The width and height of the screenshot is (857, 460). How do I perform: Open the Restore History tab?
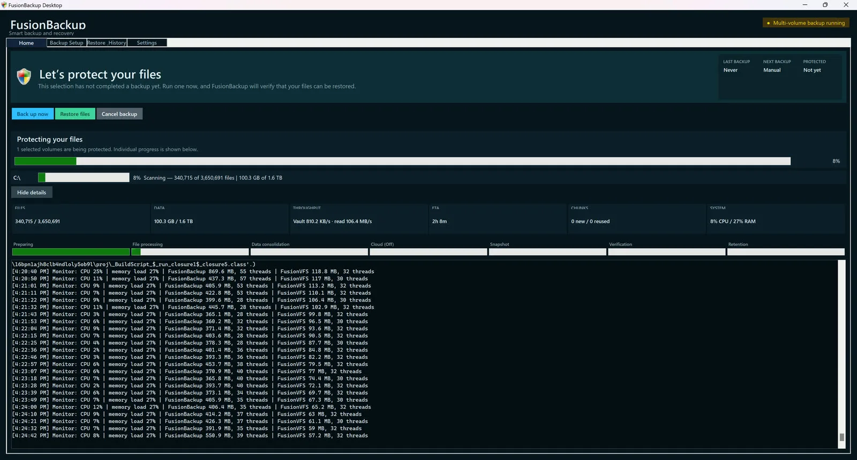[107, 43]
